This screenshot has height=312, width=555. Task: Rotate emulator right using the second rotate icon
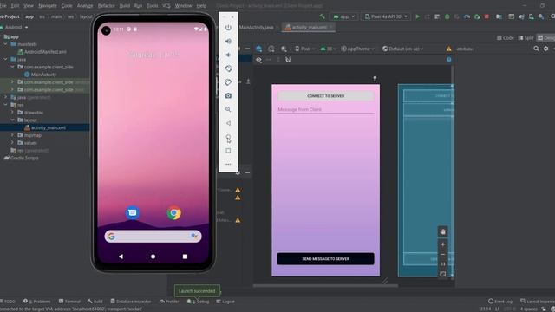point(228,82)
